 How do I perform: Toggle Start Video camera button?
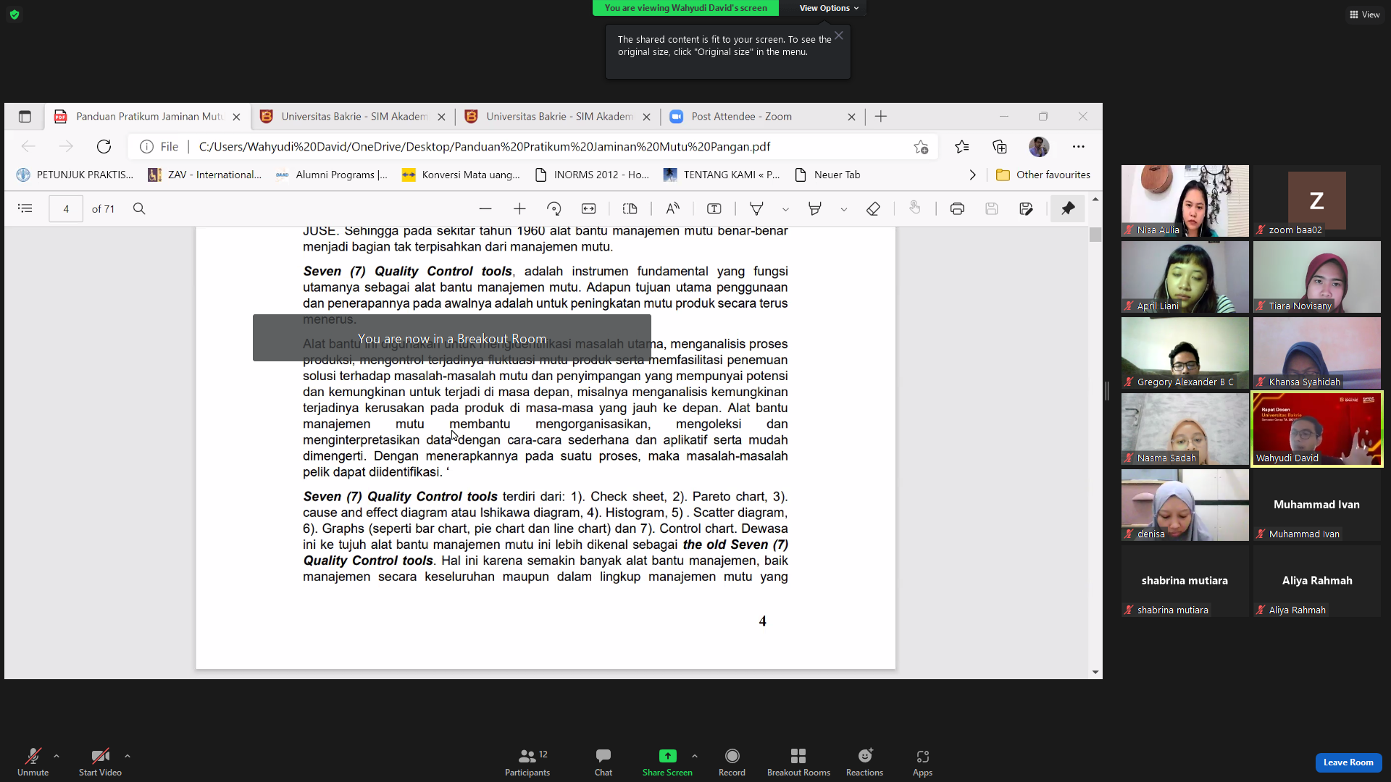coord(100,762)
